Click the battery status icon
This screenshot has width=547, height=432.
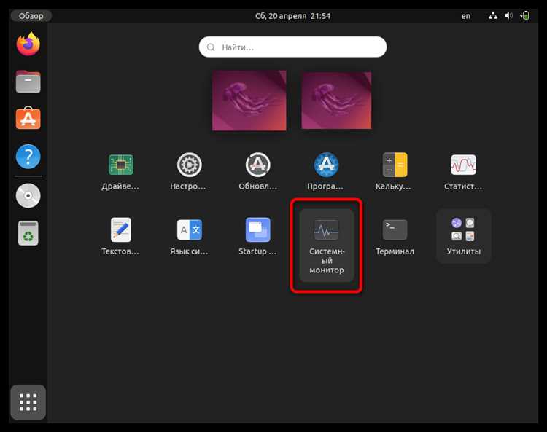click(524, 16)
